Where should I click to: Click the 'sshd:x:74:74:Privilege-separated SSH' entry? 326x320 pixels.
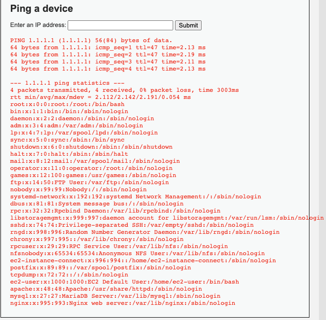pos(132,224)
